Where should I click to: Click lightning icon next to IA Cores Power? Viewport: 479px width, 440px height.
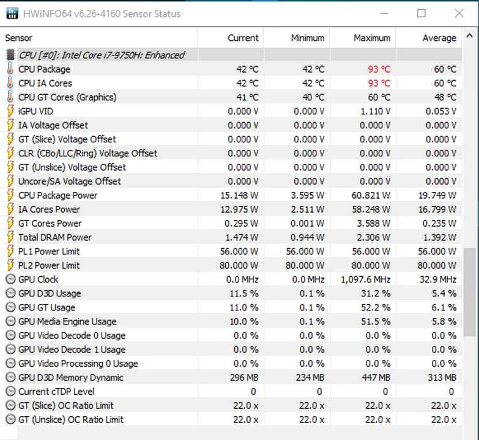10,210
